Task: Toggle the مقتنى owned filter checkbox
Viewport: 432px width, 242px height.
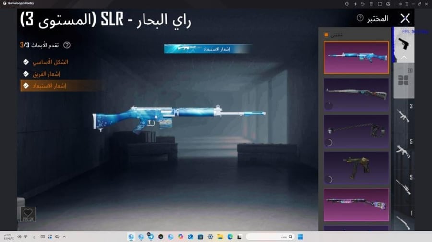Action: (x=326, y=35)
